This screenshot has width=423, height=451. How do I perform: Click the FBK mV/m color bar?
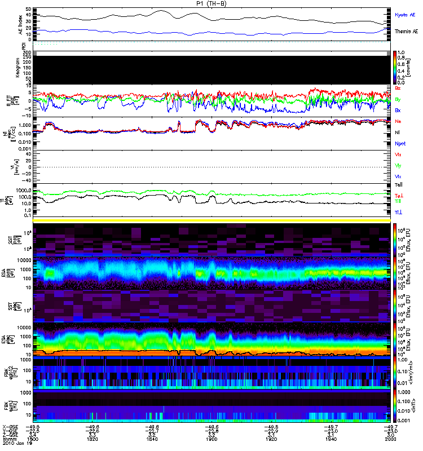(x=395, y=373)
